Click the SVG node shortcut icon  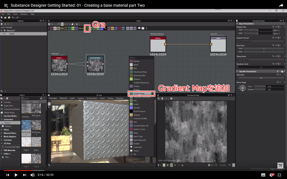(109, 28)
